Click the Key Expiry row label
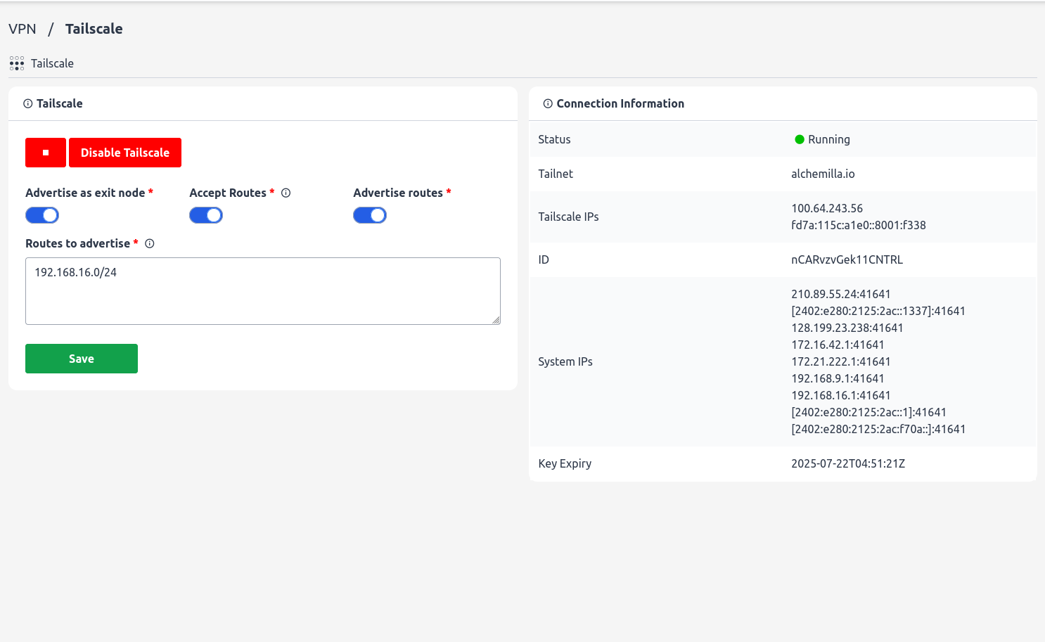 coord(565,463)
